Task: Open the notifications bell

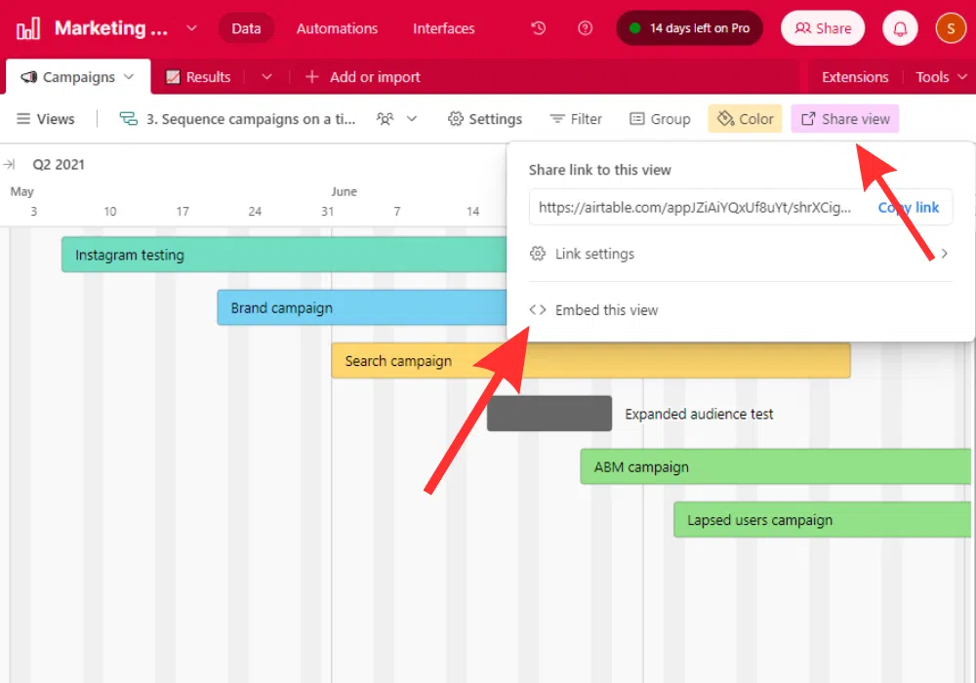Action: coord(900,28)
